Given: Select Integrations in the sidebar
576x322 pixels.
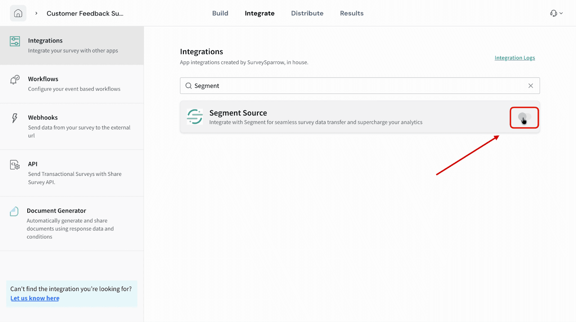Looking at the screenshot, I should (x=72, y=45).
